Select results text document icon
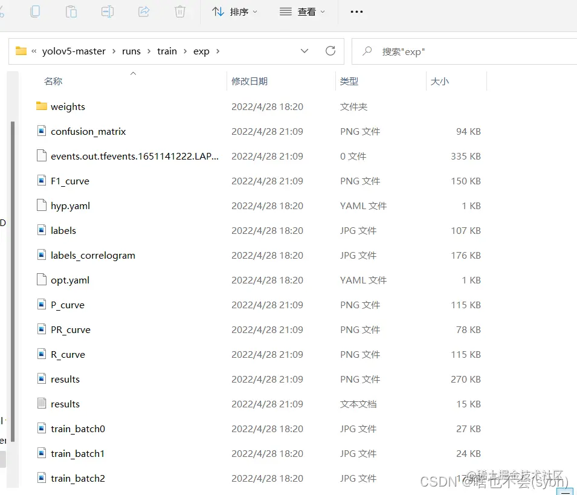Screen dimensions: 577x495 pyautogui.click(x=42, y=403)
